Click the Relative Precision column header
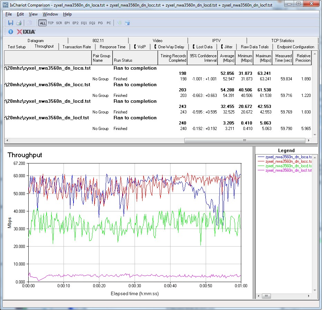The height and width of the screenshot is (310, 322). click(x=302, y=58)
